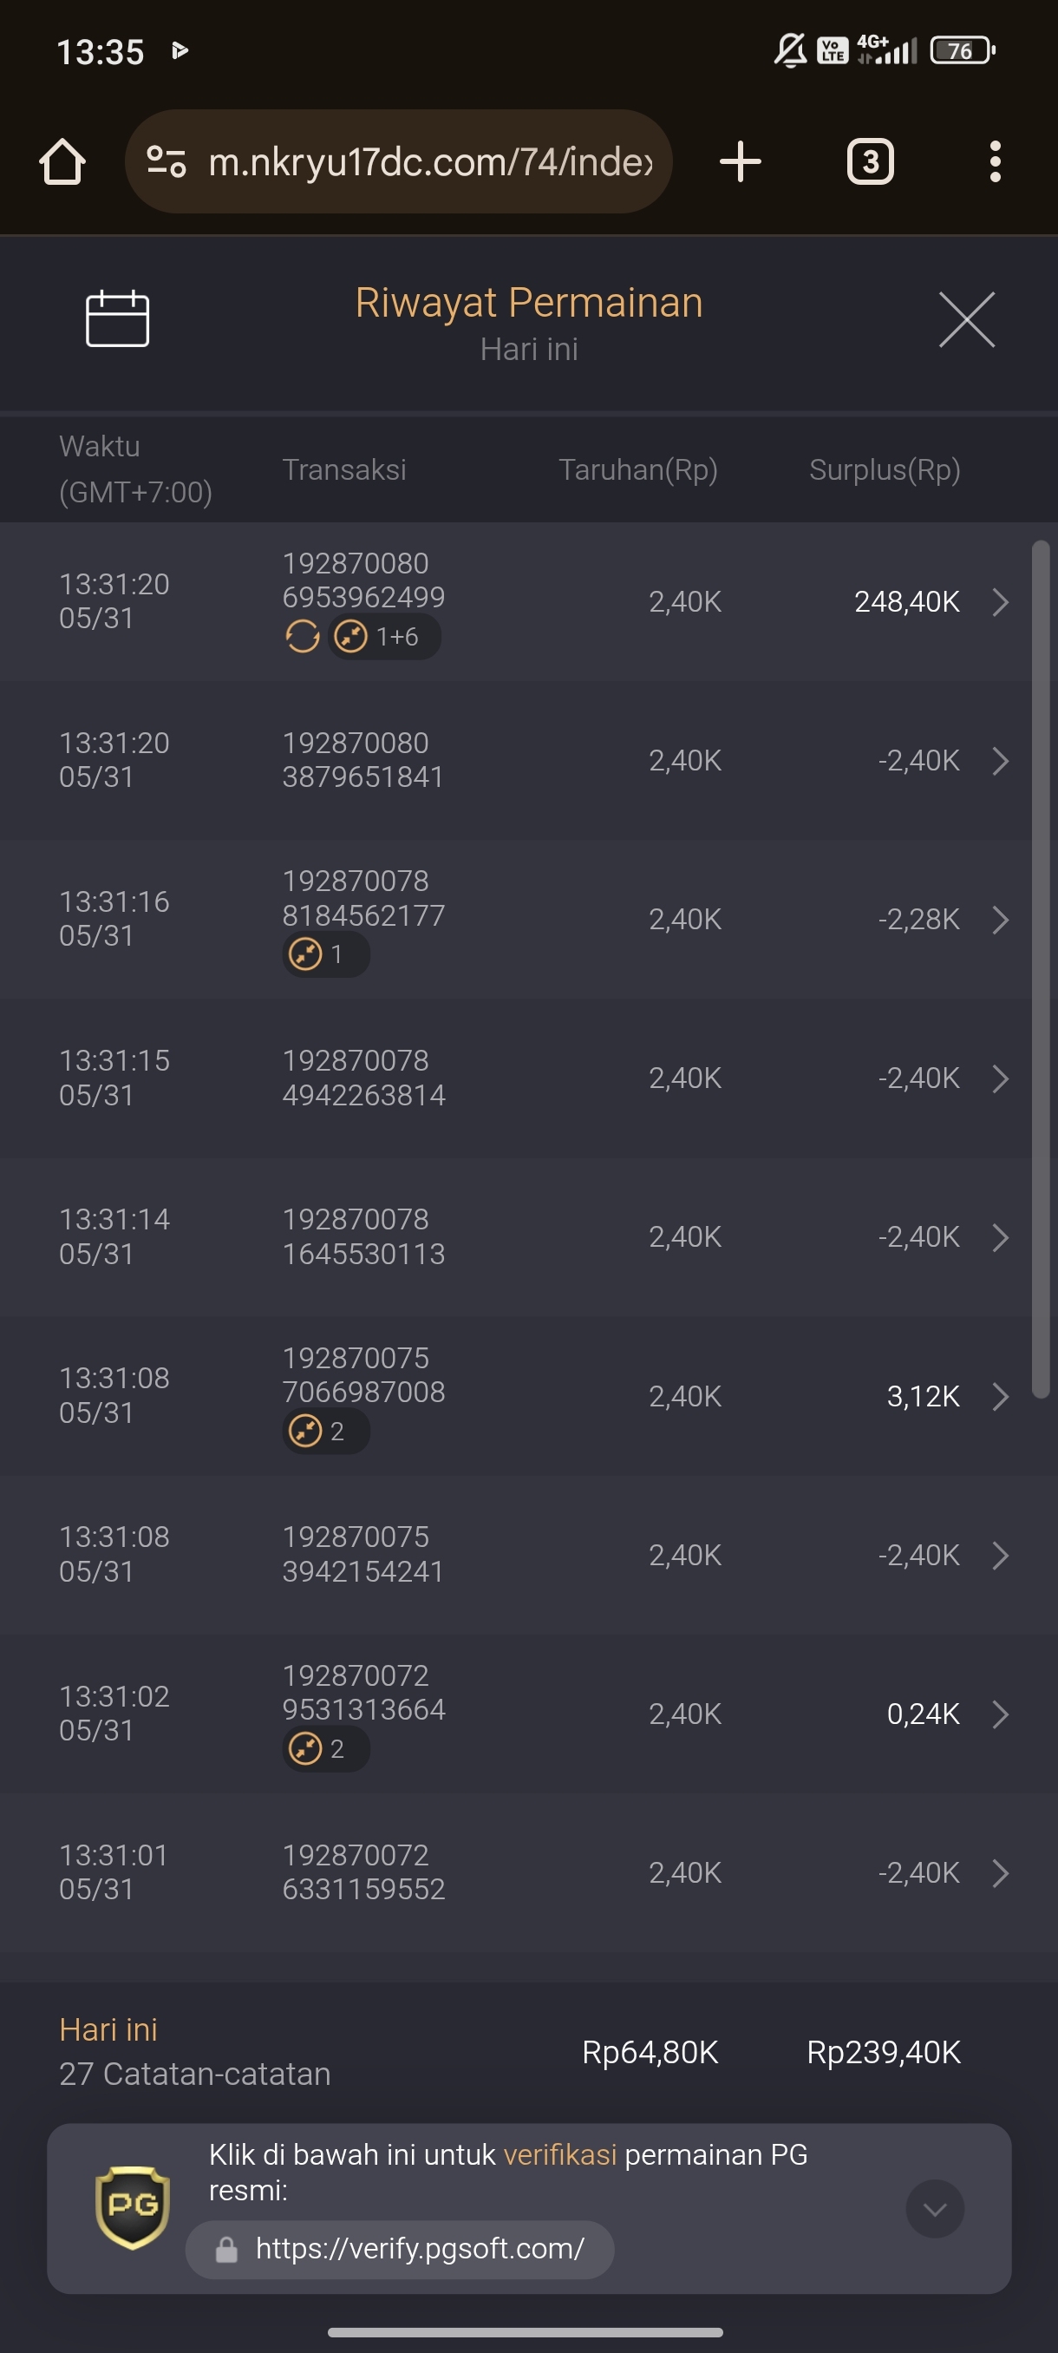Click the orange verifikasi link text
This screenshot has height=2353, width=1058.
559,2155
